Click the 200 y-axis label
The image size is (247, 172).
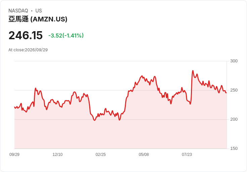click(x=234, y=119)
